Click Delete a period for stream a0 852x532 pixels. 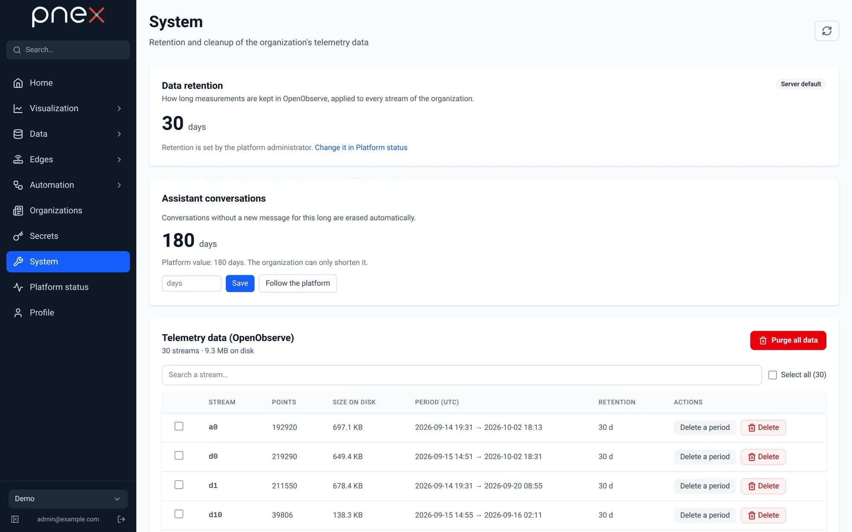(705, 427)
